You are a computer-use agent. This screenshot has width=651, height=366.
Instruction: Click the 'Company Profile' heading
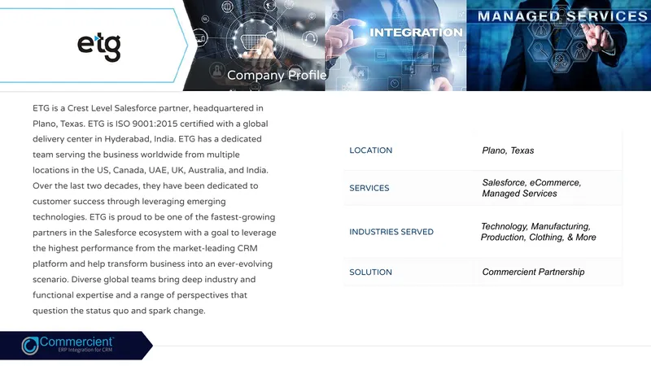tap(277, 75)
